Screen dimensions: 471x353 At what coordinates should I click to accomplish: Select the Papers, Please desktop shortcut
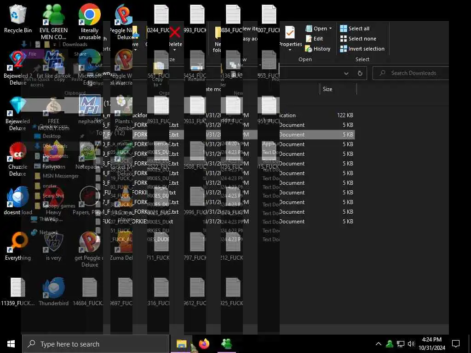click(x=90, y=200)
